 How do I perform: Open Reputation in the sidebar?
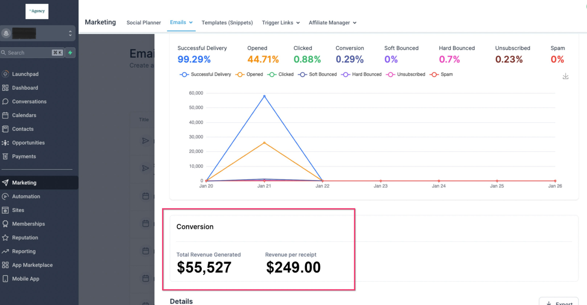coord(25,238)
